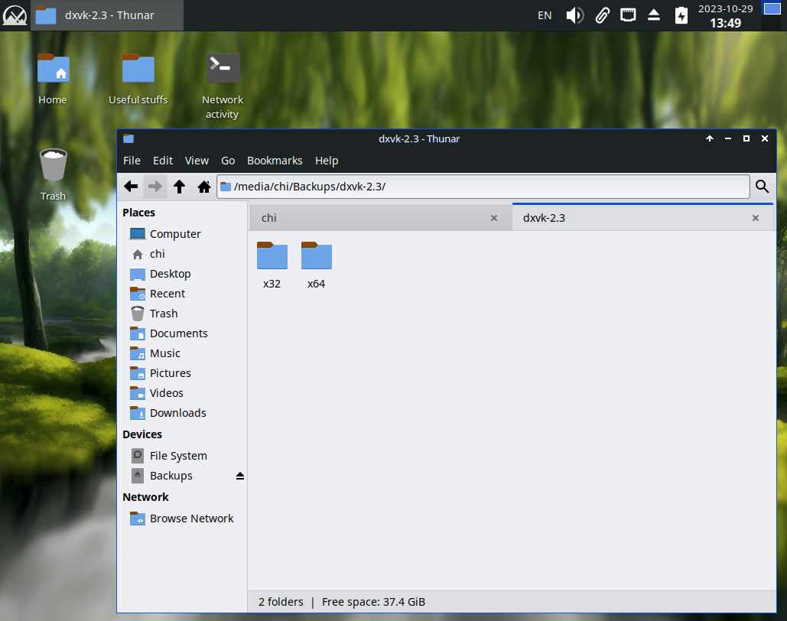Go to parent folder with up arrow
The image size is (787, 621).
(x=179, y=187)
